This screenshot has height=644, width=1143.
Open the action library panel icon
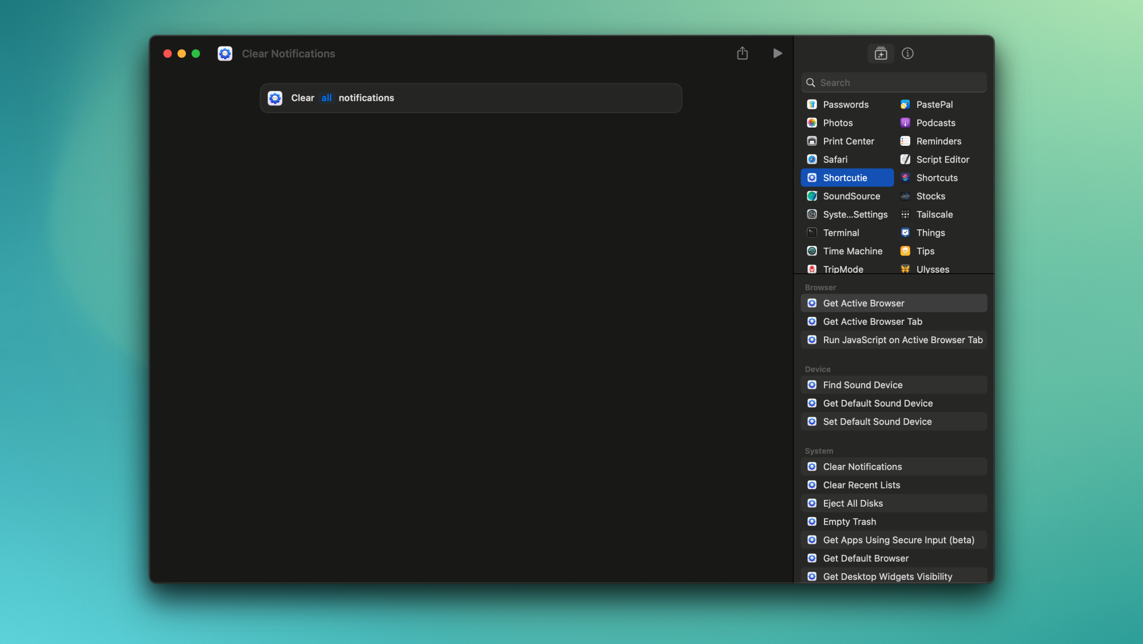tap(881, 53)
